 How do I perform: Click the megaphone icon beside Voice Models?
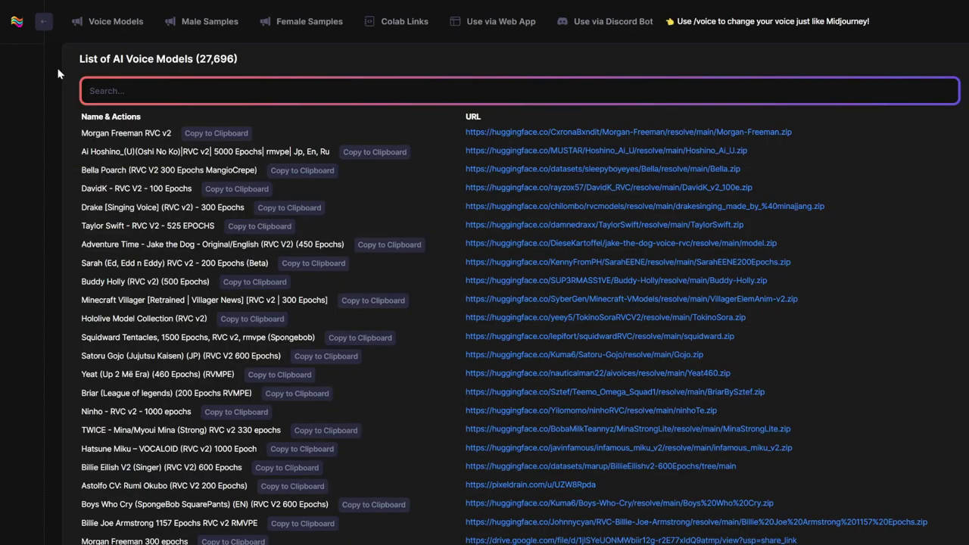coord(76,21)
